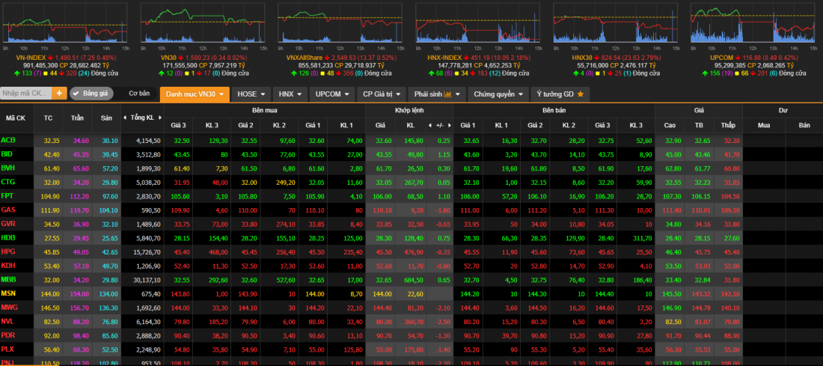Screen dimensions: 823x366
Task: Expand the Danh mục VN30 dropdown
Action: 194,94
